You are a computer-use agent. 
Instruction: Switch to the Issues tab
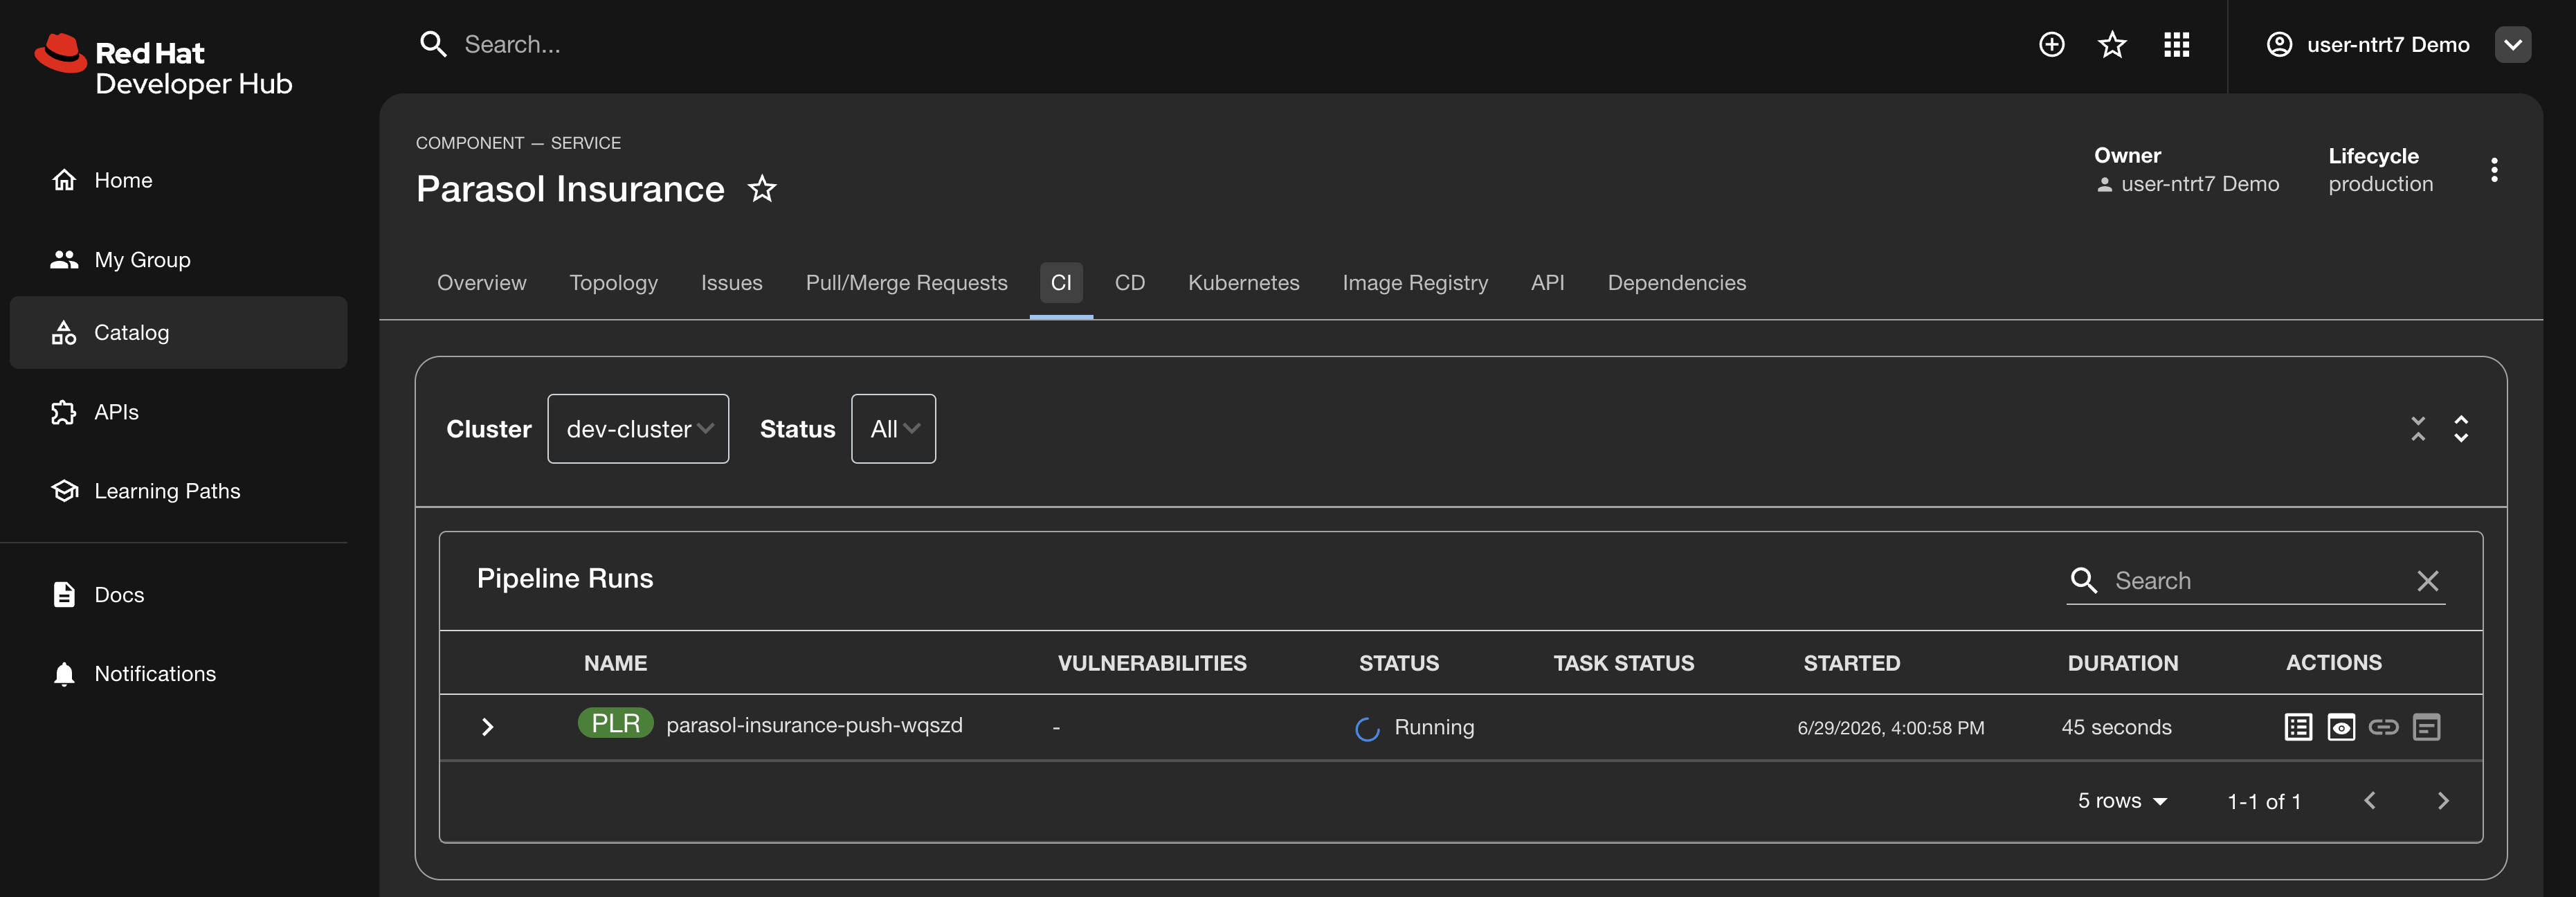[x=731, y=283]
